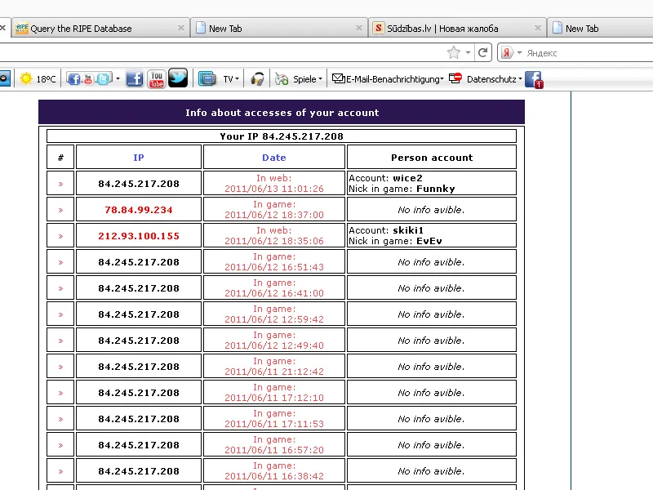Image resolution: width=653 pixels, height=490 pixels.
Task: Click arrow icon in the 16:51:43 row
Action: [60, 262]
